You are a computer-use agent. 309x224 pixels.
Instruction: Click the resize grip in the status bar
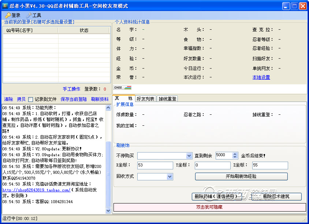[x=305, y=220]
